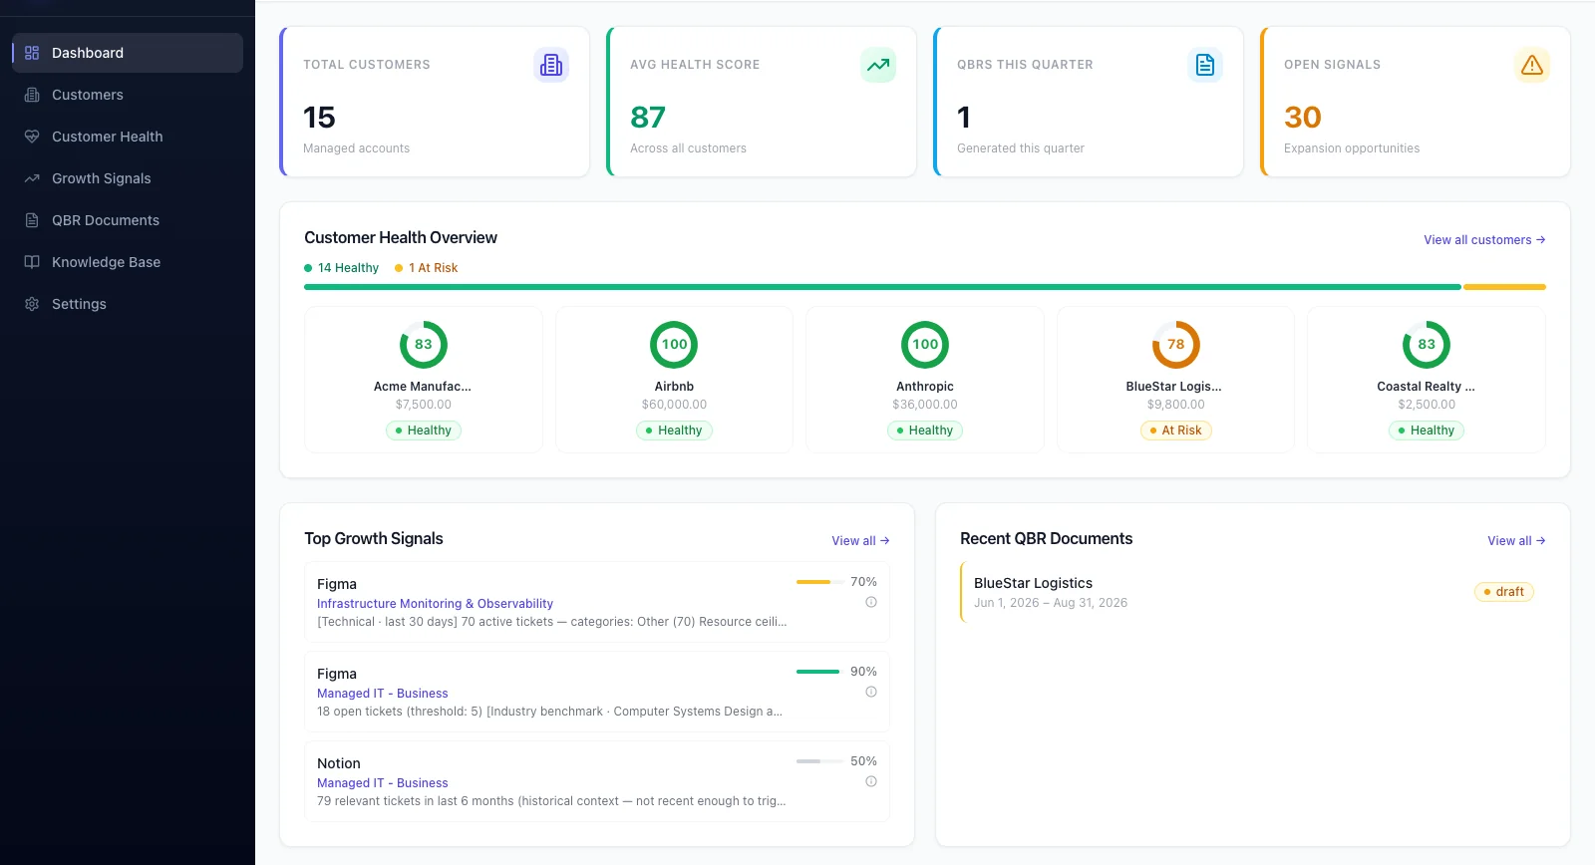This screenshot has height=865, width=1595.
Task: Click the Customer Health heart icon
Action: (32, 137)
